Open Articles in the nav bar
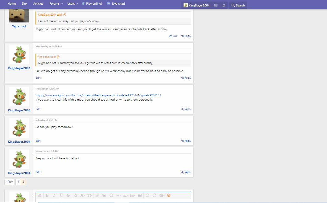This screenshot has width=327, height=203. [38, 3]
